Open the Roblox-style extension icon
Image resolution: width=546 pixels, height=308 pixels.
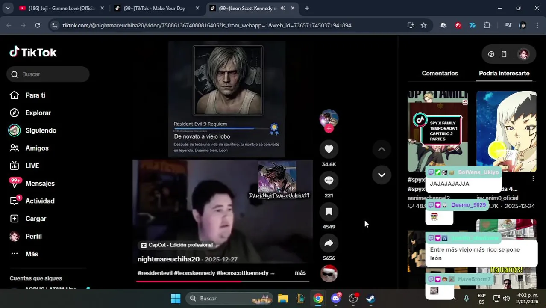pos(443,25)
